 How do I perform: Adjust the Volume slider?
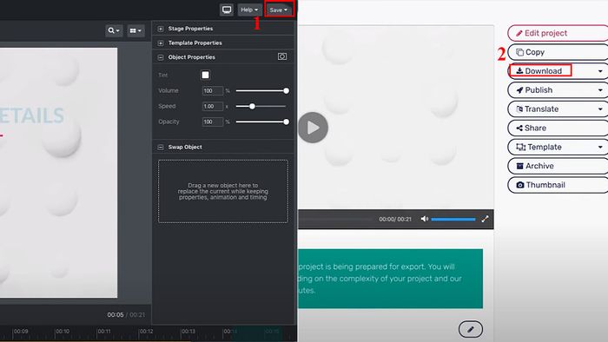pos(261,90)
